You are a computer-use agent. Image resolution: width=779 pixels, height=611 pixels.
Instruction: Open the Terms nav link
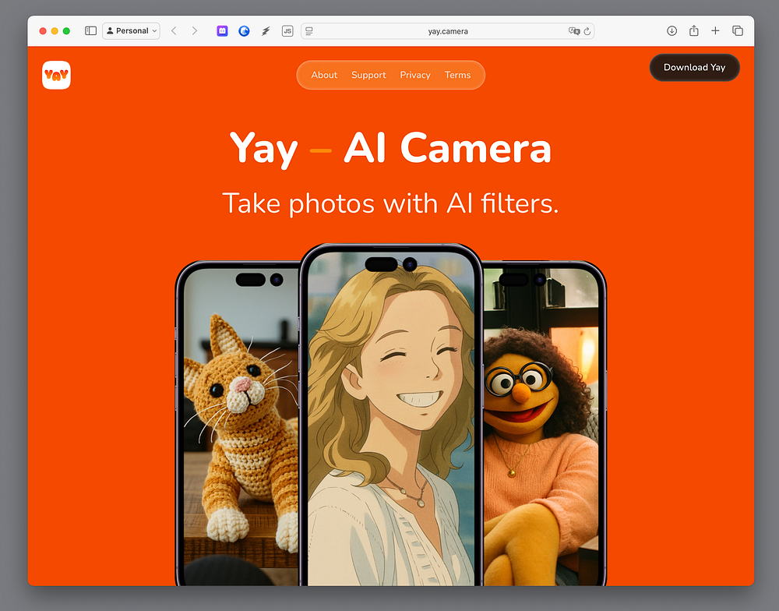457,75
